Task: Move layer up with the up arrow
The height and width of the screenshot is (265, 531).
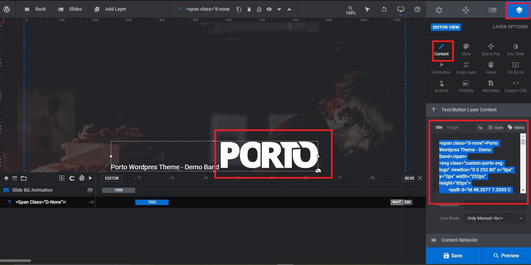Action: coord(289,9)
